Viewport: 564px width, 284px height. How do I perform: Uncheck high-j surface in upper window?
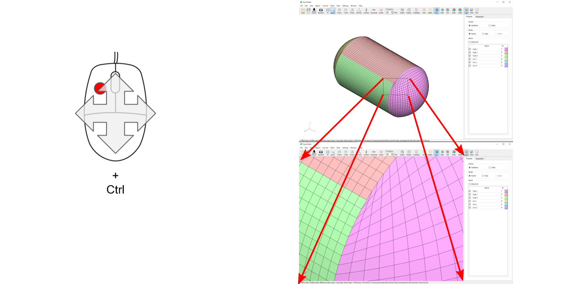(470, 52)
